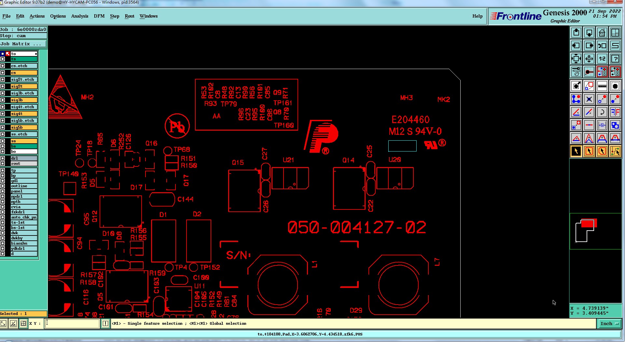Viewport: 625px width, 342px height.
Task: Click the pan right arrow tool
Action: pos(589,46)
